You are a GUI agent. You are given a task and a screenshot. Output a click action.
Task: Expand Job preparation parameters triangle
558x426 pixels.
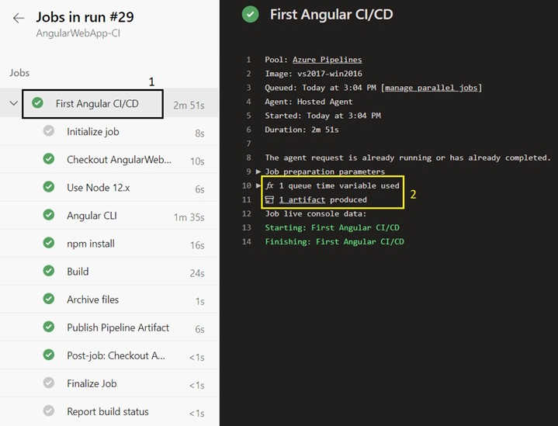coord(258,171)
